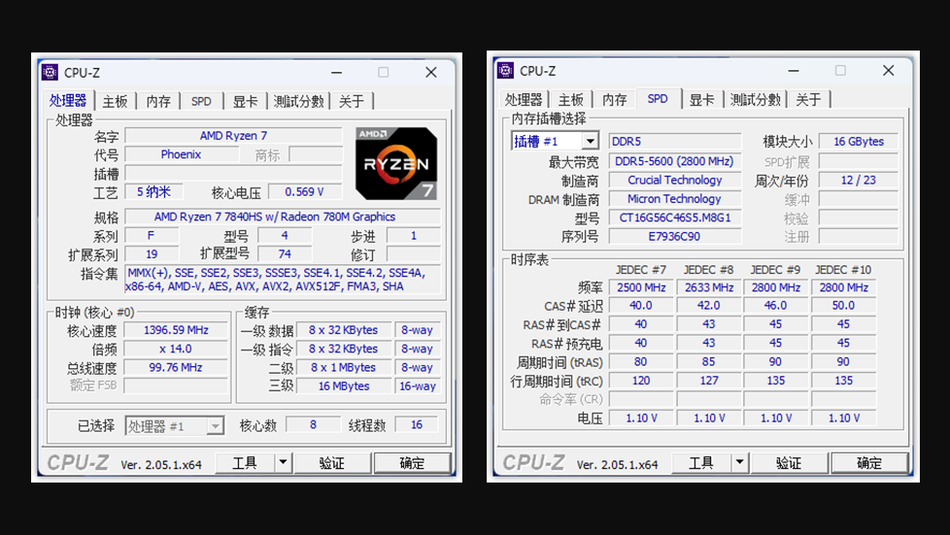Expand the 处理器 #1 selection dropdown
Image resolution: width=950 pixels, height=535 pixels.
(x=215, y=426)
